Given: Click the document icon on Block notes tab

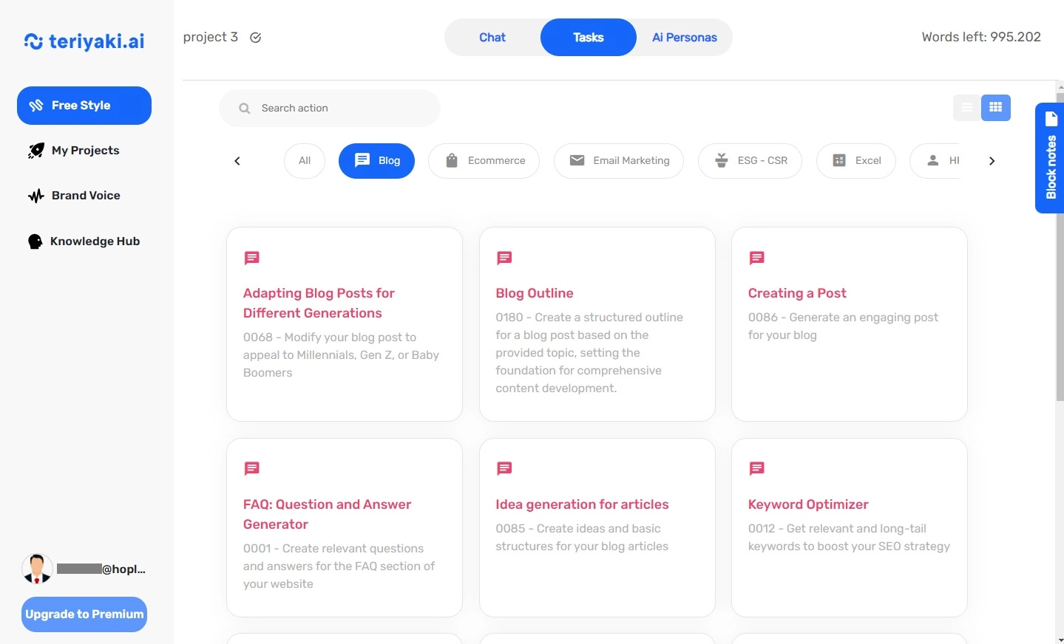Looking at the screenshot, I should (1051, 119).
